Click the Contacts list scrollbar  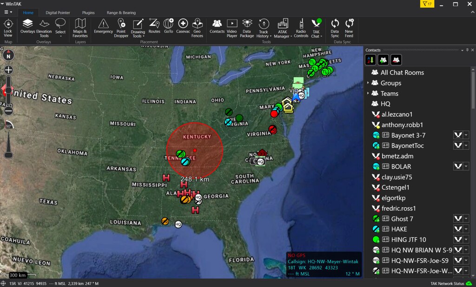point(473,90)
